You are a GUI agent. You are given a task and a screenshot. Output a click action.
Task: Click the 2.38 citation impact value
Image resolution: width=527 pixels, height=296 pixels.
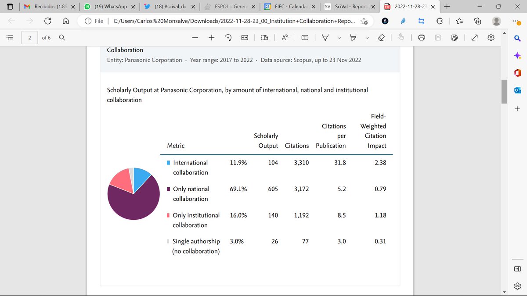[380, 162]
